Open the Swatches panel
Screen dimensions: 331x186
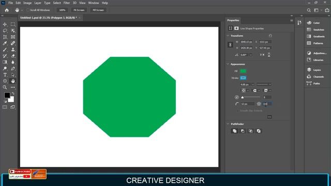(316, 30)
